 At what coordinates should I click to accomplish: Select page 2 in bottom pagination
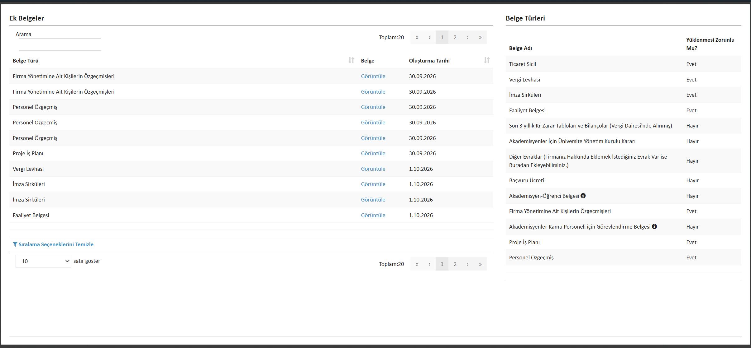point(455,264)
